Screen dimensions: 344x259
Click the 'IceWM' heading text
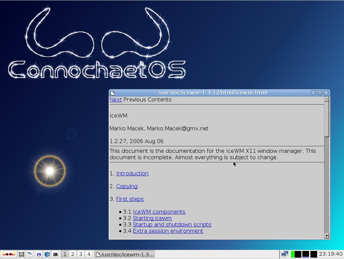(119, 116)
